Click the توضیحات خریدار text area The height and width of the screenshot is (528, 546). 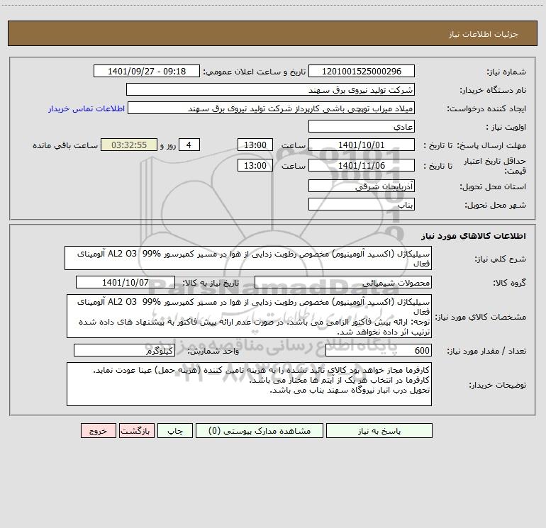click(249, 384)
